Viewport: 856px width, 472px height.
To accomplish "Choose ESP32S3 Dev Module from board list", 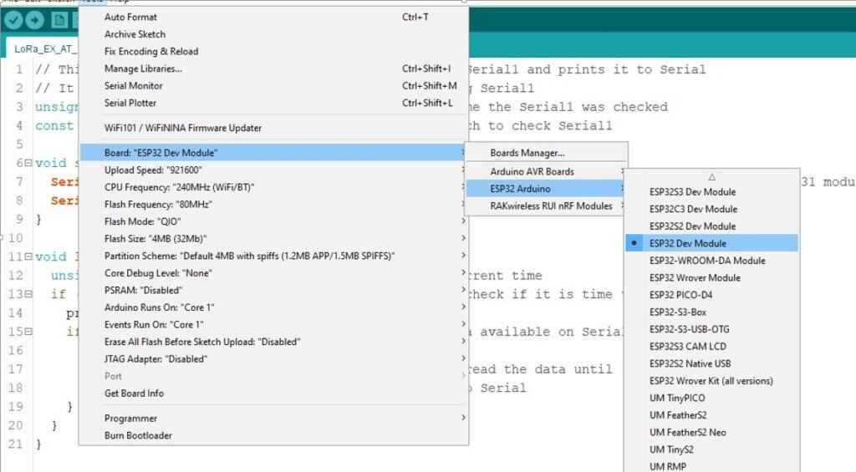I will [x=692, y=191].
